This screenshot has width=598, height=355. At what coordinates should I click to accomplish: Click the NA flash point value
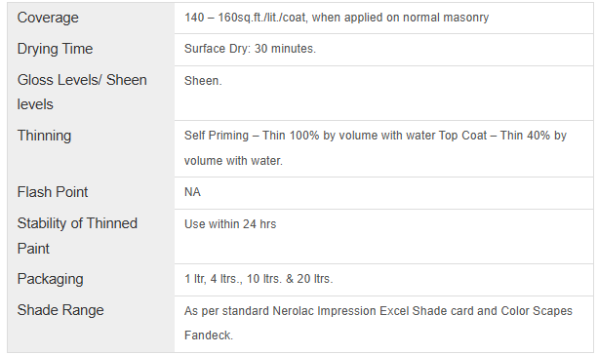coord(192,192)
